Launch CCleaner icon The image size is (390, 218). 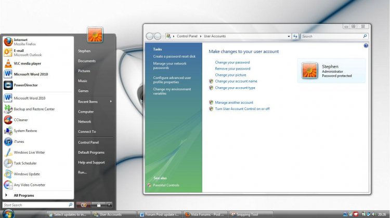pos(8,120)
